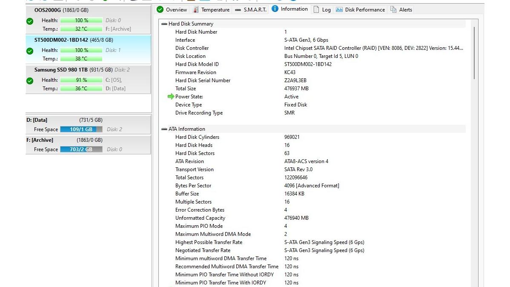Click the SMR drive recording type value
Screen dimensions: 510x287
click(x=289, y=113)
